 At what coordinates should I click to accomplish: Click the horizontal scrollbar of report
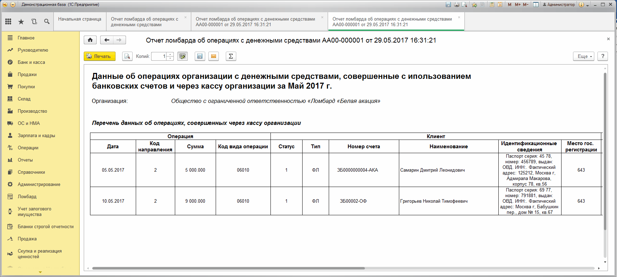[229, 268]
